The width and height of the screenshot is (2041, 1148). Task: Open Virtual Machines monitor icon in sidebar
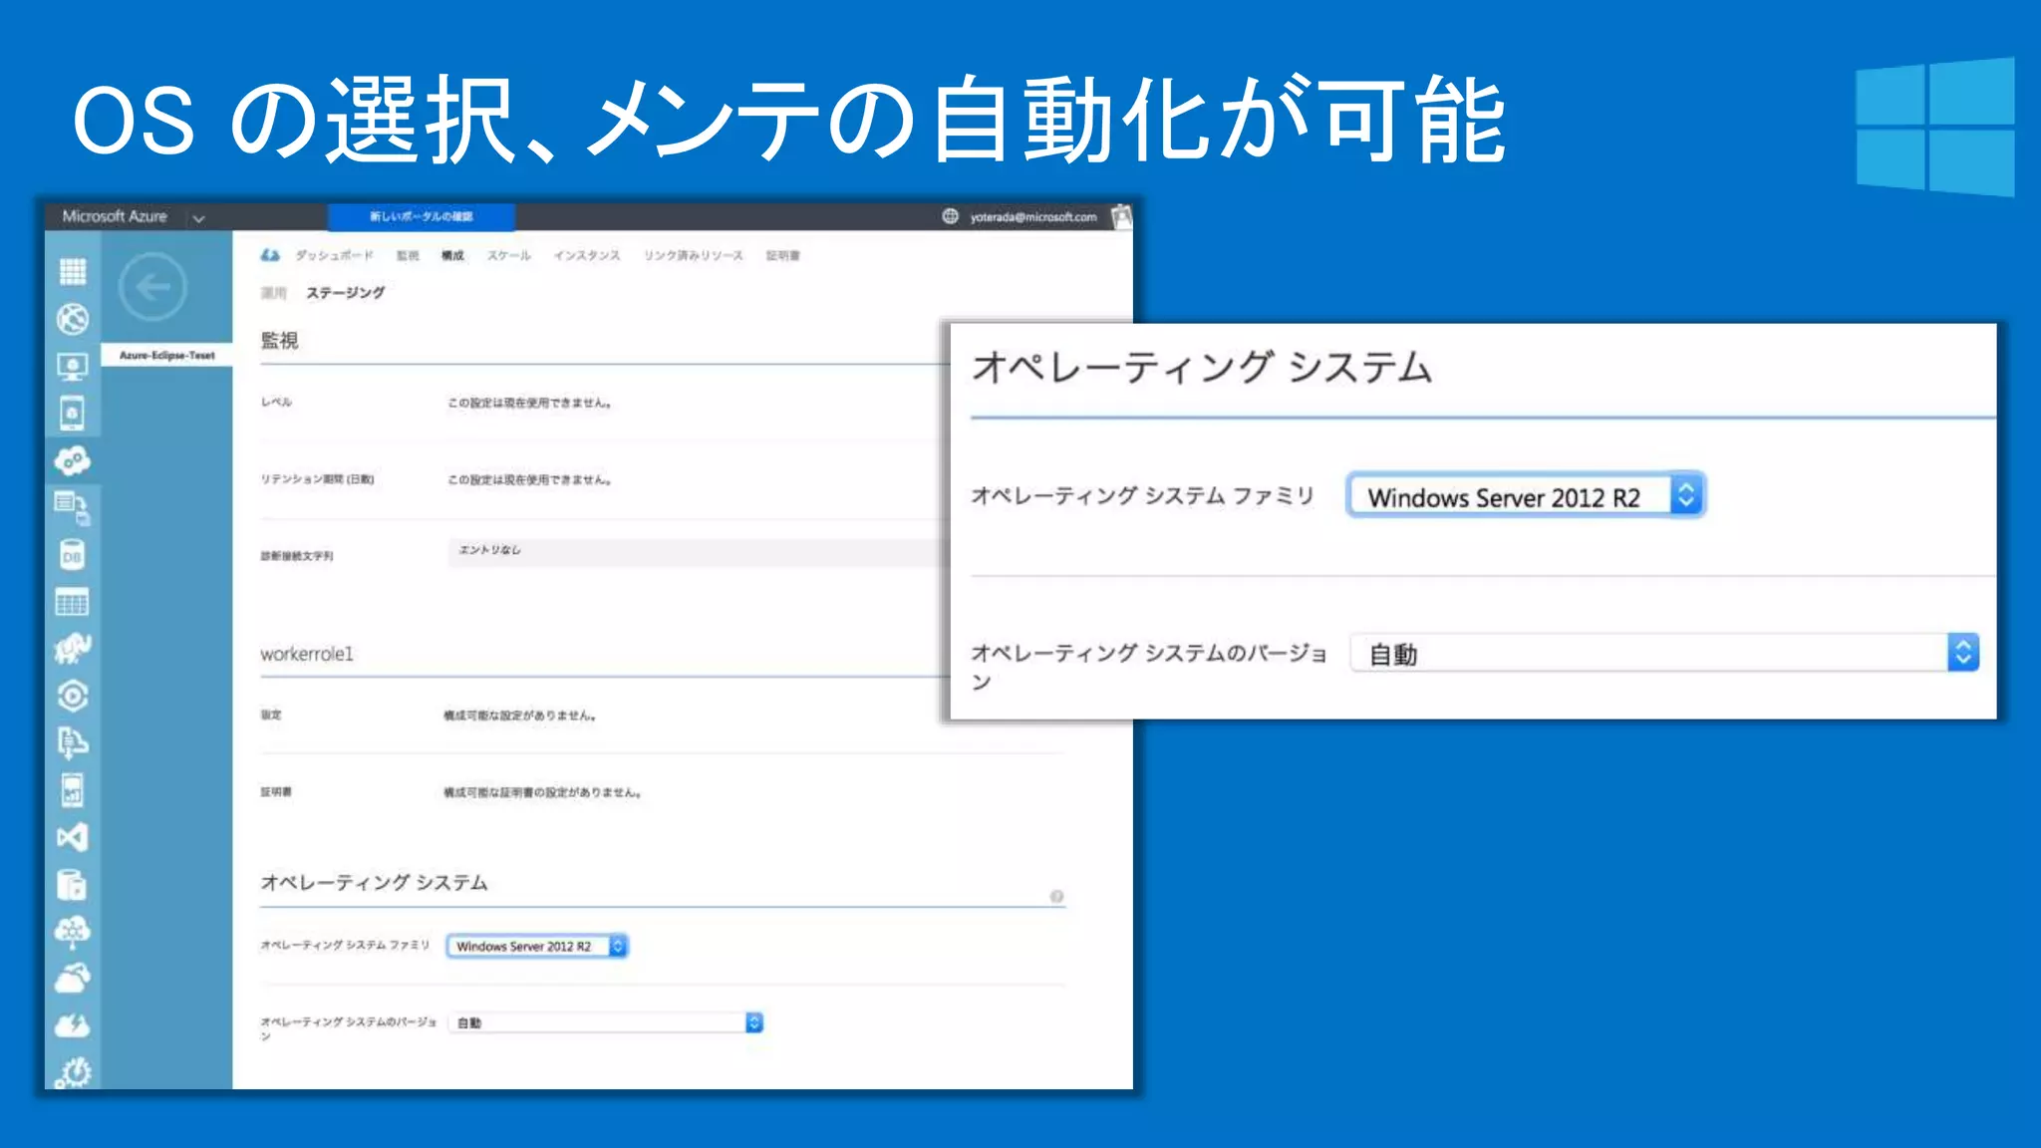(73, 366)
